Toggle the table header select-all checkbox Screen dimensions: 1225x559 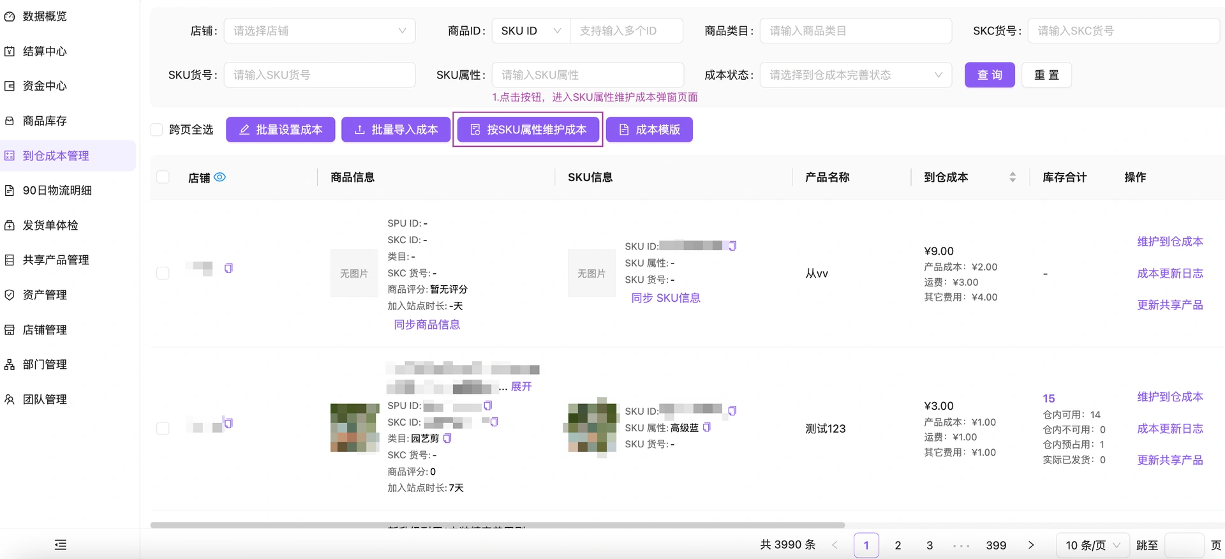[163, 177]
